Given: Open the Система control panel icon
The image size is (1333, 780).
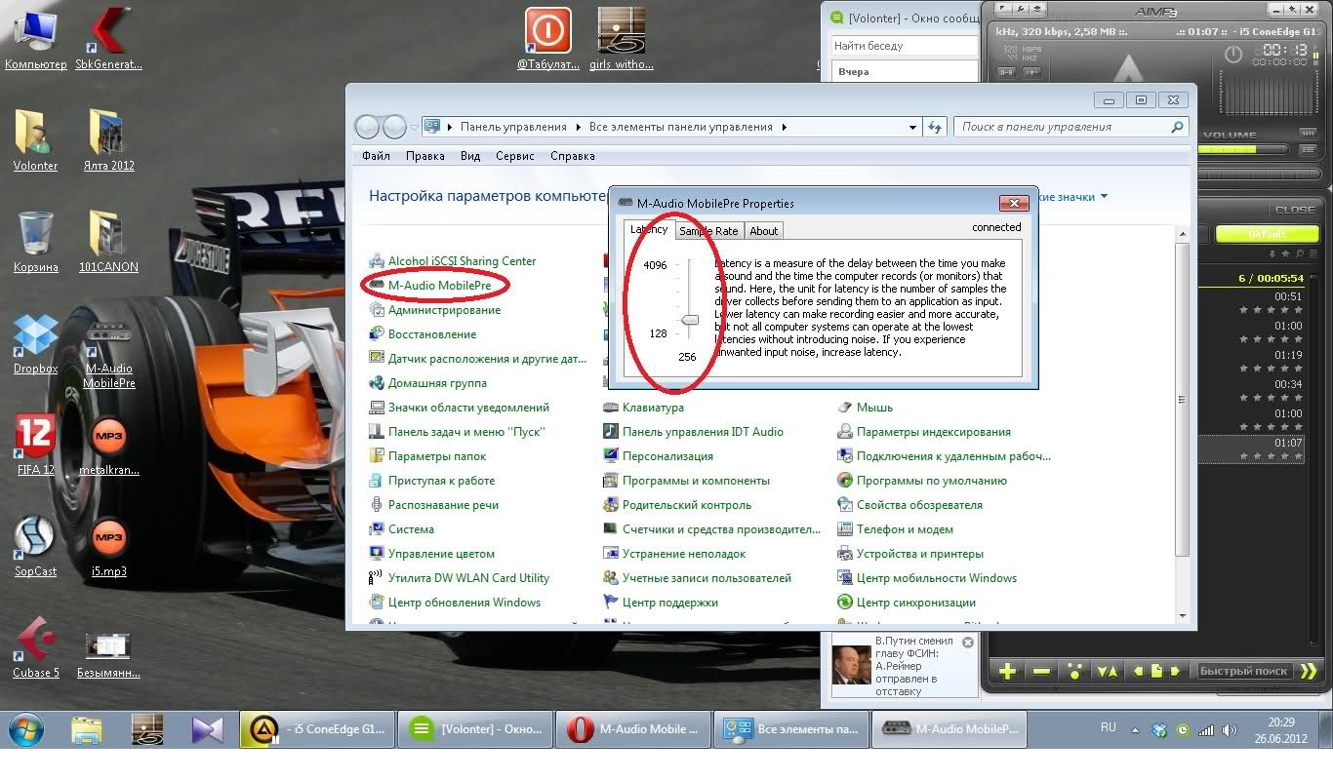Looking at the screenshot, I should (x=377, y=529).
